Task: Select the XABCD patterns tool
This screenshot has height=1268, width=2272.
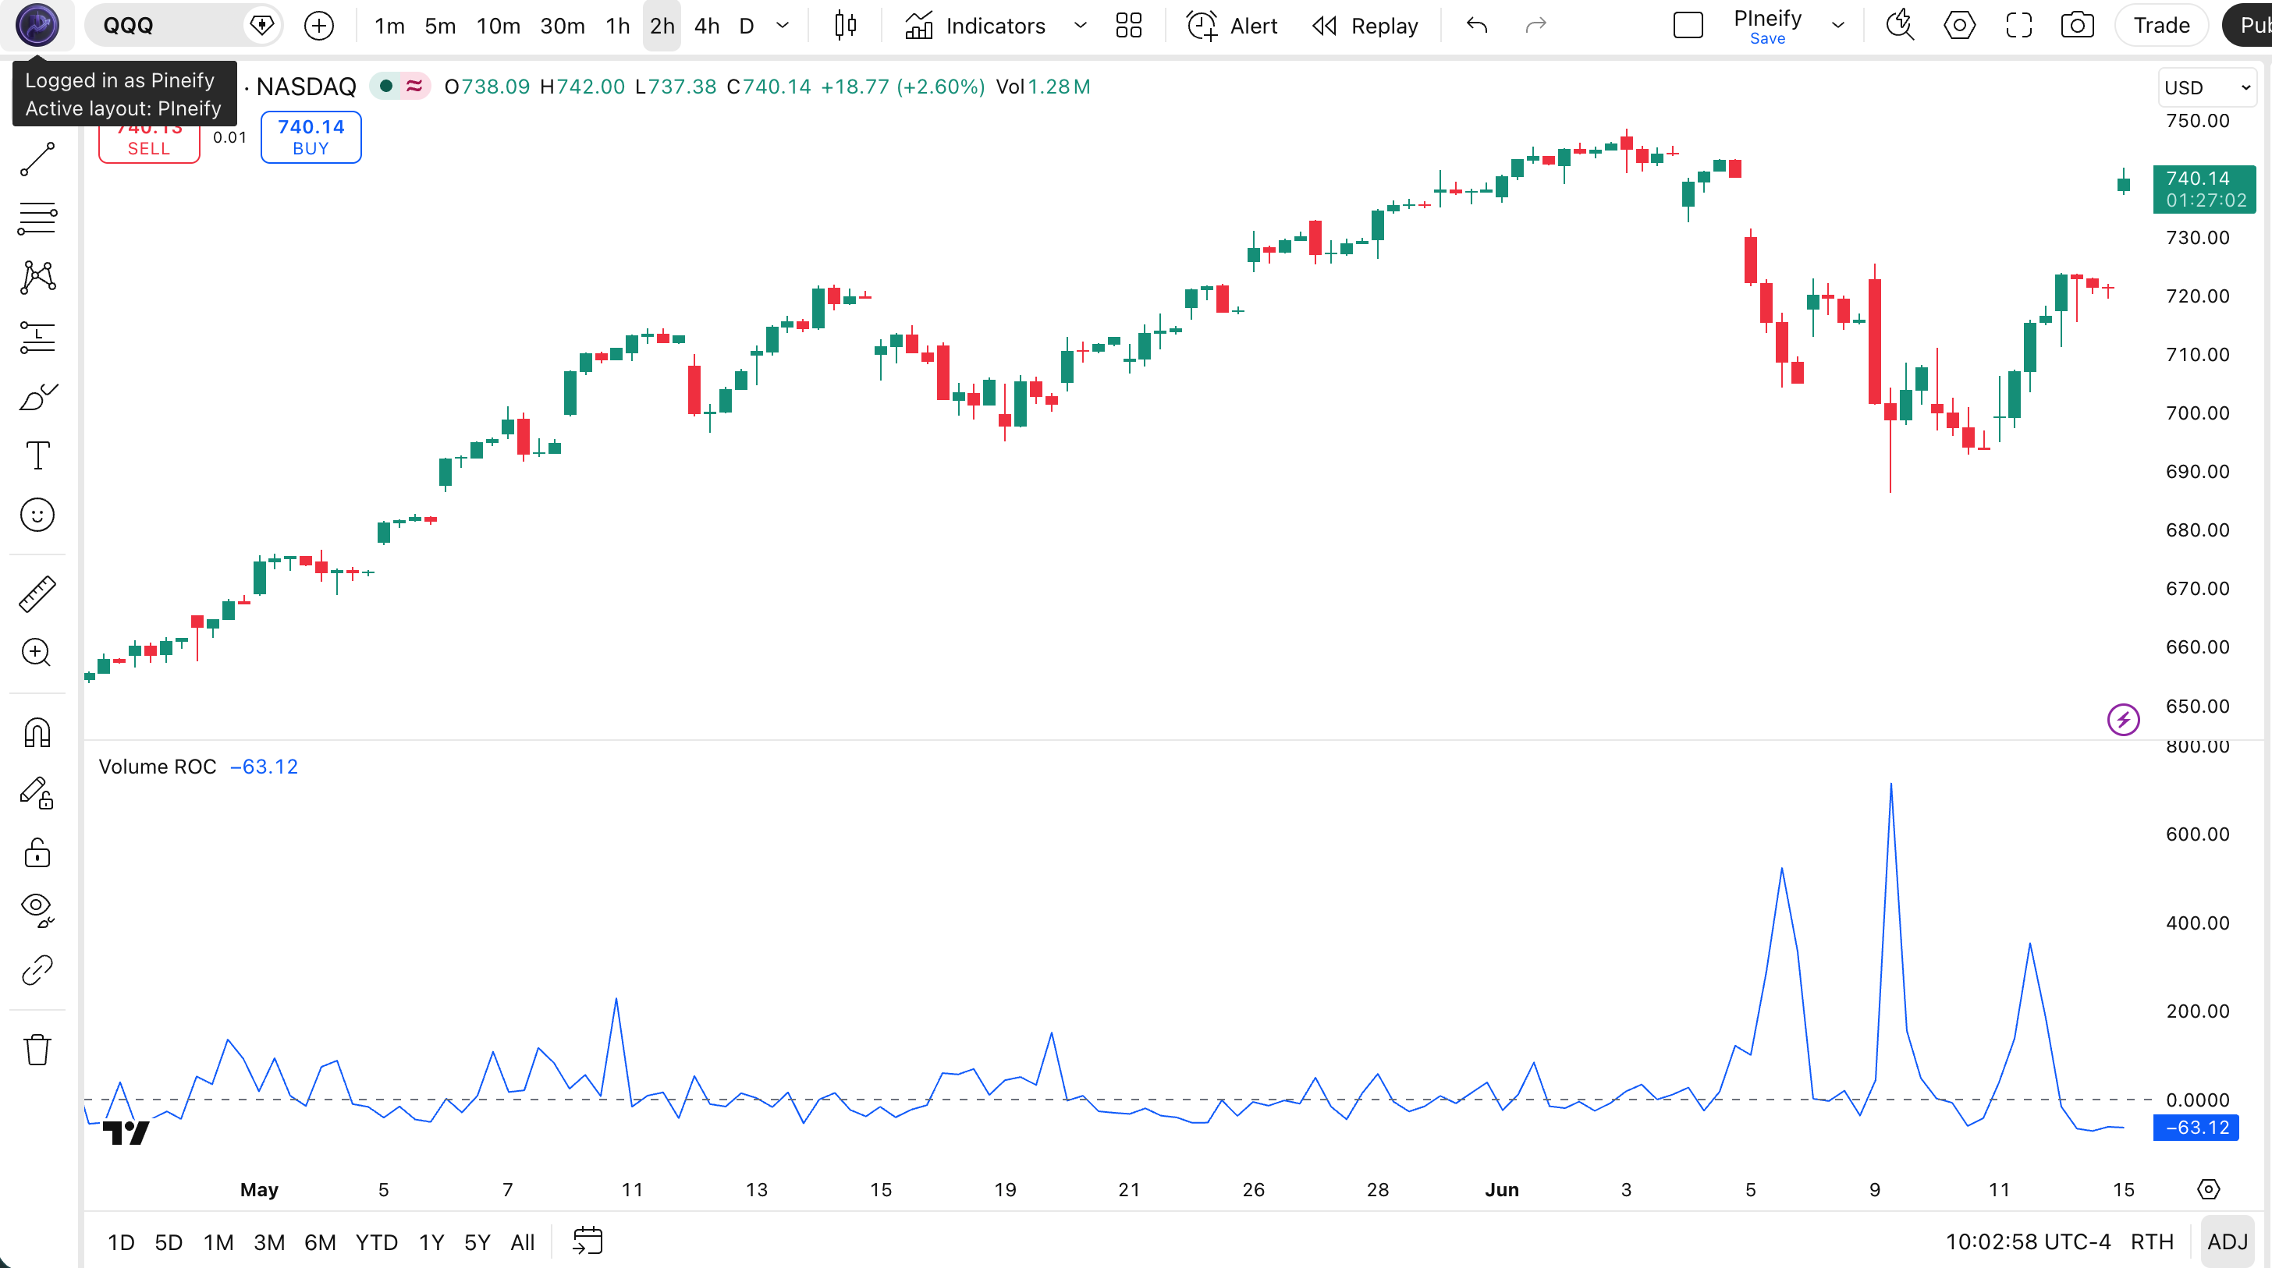Action: [x=37, y=278]
